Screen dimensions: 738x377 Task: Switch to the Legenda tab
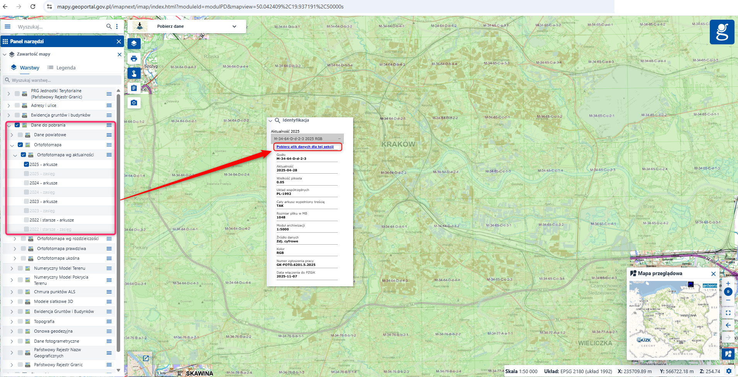tap(62, 68)
